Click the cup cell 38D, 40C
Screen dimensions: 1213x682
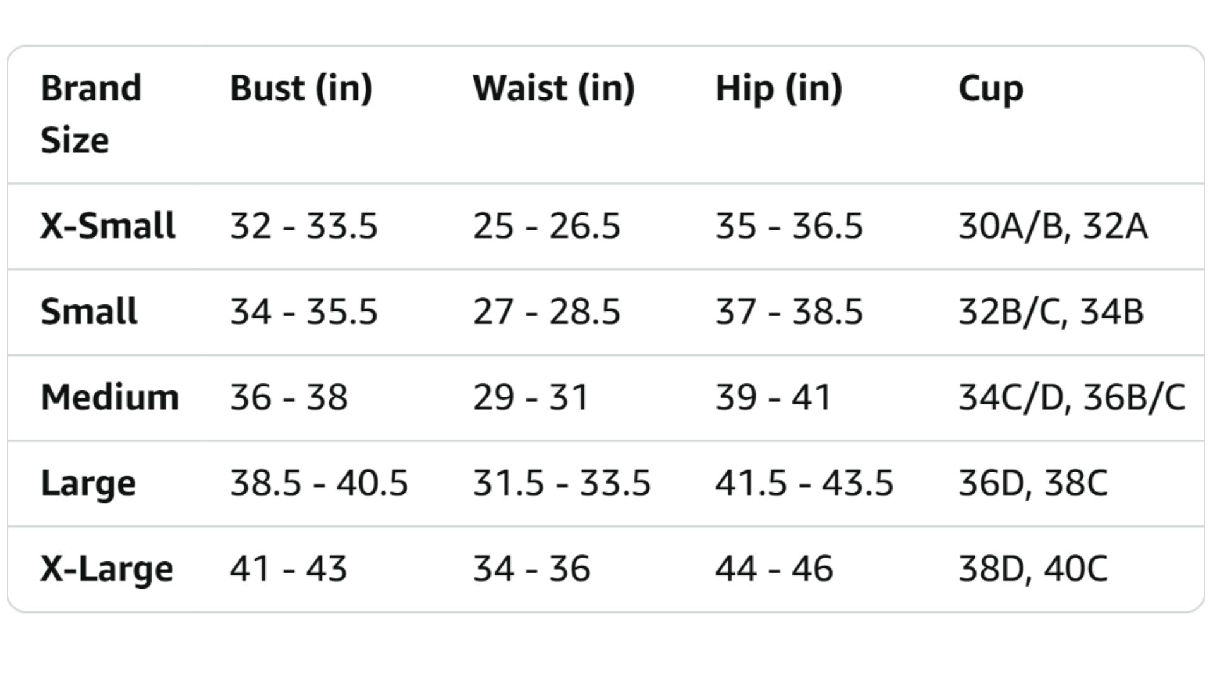pos(1033,568)
